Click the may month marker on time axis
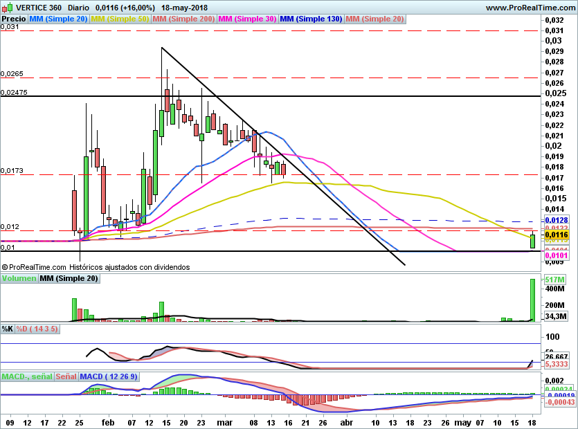The width and height of the screenshot is (578, 429). (462, 422)
